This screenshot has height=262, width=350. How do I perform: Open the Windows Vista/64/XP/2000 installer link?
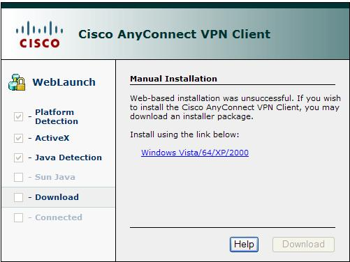click(x=195, y=153)
